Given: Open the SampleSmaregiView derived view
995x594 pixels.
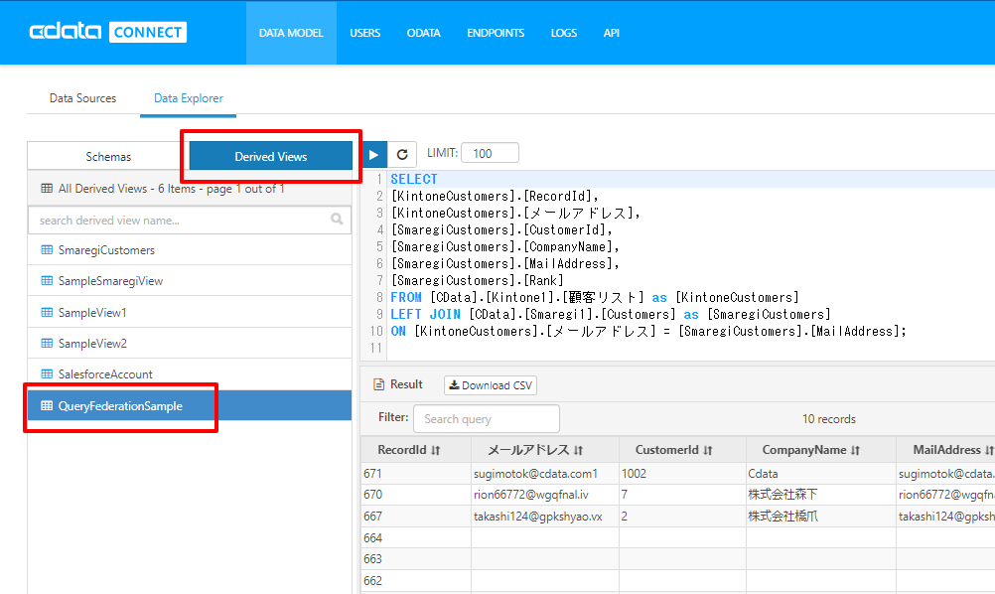Looking at the screenshot, I should [190, 280].
